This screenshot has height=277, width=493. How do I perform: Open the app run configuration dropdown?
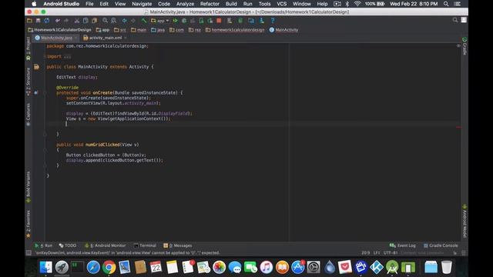159,21
